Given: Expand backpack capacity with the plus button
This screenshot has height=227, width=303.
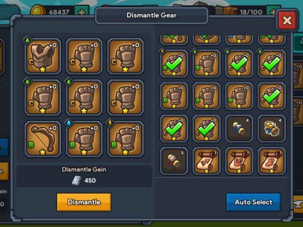Looking at the screenshot, I should pyautogui.click(x=273, y=12).
